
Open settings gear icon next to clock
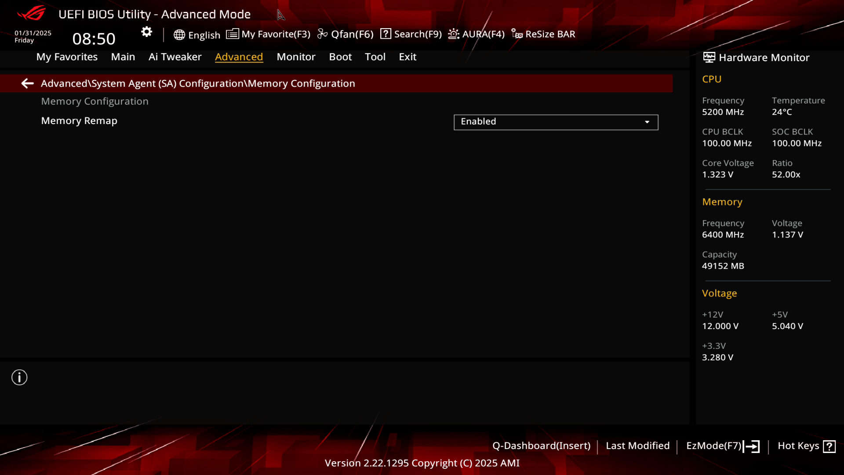[x=146, y=32]
